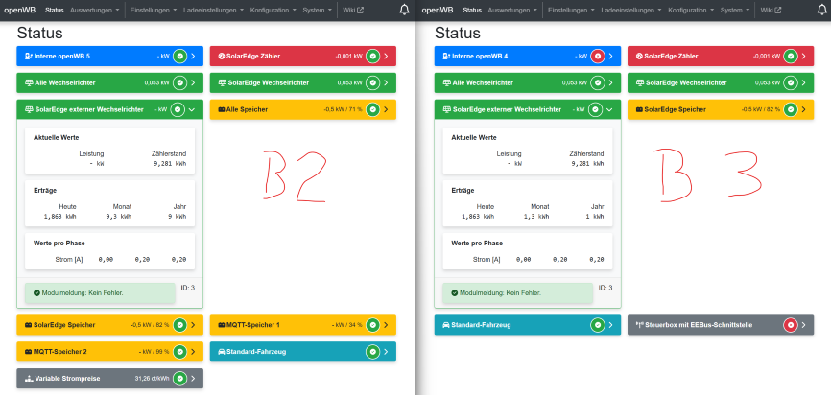The width and height of the screenshot is (831, 395).
Task: Click car icon on left Standard-Fahrzeug card
Action: tap(222, 352)
